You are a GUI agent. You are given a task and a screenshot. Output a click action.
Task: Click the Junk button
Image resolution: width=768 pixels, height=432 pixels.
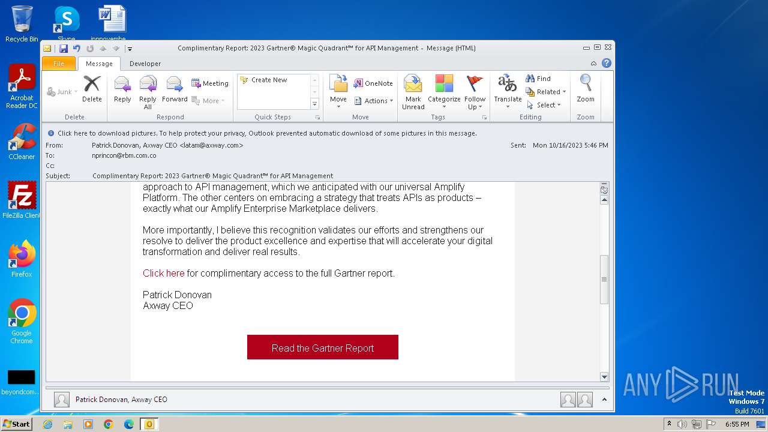click(62, 92)
